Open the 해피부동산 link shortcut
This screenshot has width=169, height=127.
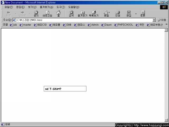[x=155, y=25]
